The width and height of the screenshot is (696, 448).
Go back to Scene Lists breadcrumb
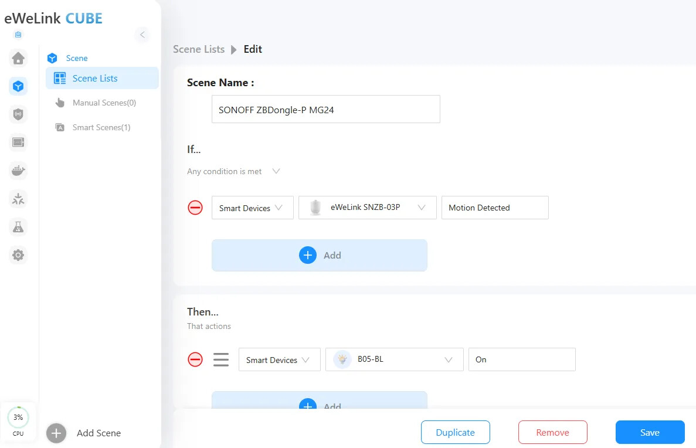pos(199,49)
